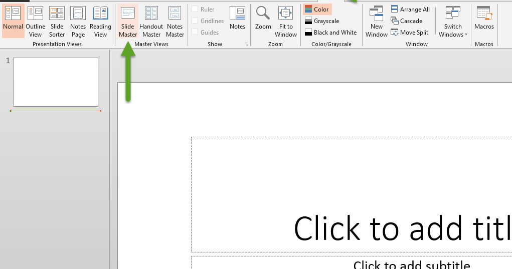Screen dimensions: 512x269
Task: Open Outline View
Action: pyautogui.click(x=35, y=21)
